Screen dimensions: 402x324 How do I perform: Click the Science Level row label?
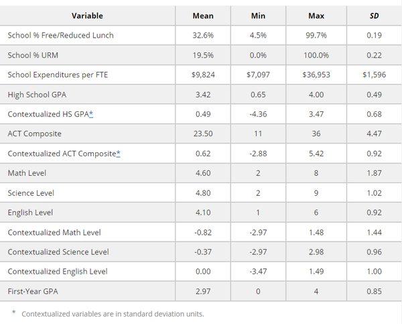(31, 193)
